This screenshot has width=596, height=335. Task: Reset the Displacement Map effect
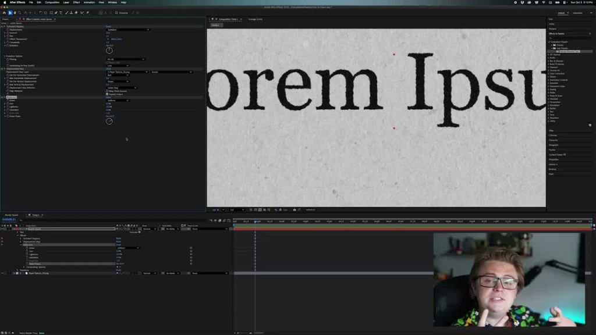(x=108, y=69)
